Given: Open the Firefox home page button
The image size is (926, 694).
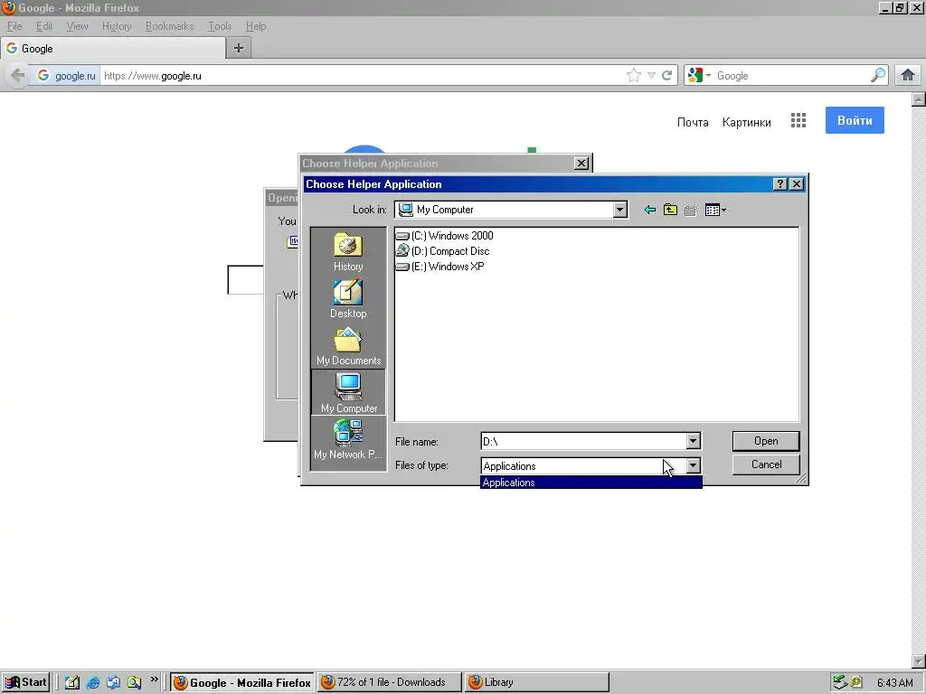Looking at the screenshot, I should (x=908, y=75).
